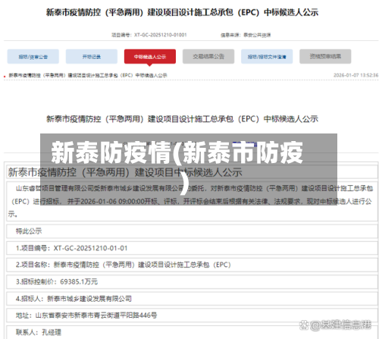The image size is (379, 339).
Task: Click the 招标/招标文件澄清 tab
Action: pyautogui.click(x=267, y=56)
